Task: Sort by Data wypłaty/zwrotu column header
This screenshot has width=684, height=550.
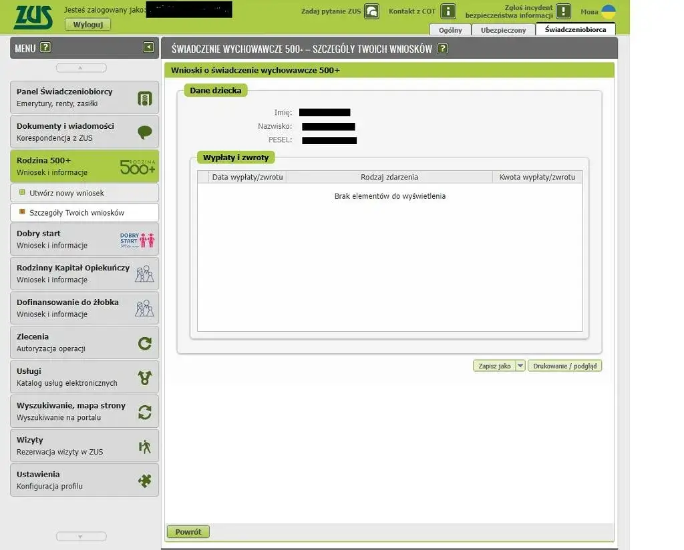Action: [x=247, y=177]
